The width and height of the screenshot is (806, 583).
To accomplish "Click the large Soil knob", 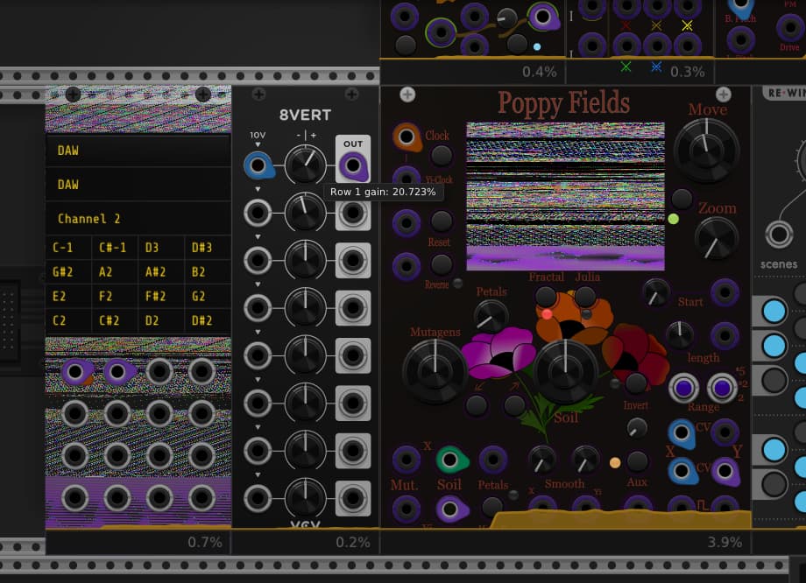I will tap(566, 370).
